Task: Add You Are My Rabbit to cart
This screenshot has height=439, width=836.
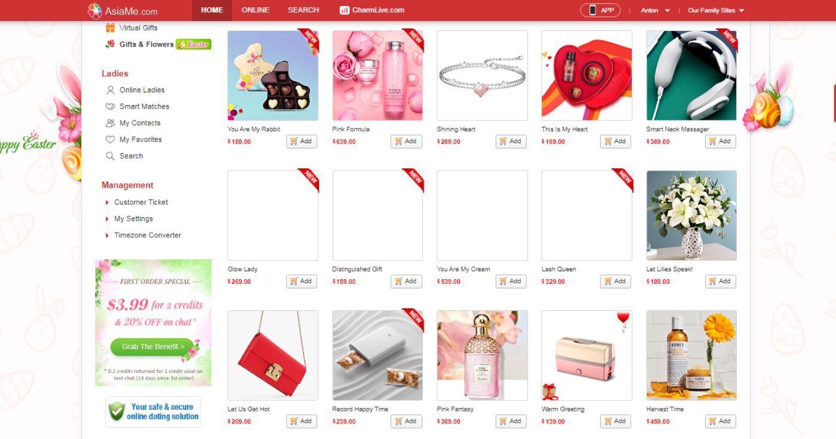Action: [302, 141]
